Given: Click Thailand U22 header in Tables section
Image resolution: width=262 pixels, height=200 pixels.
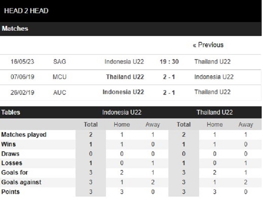Looking at the screenshot, I should click(x=214, y=112).
